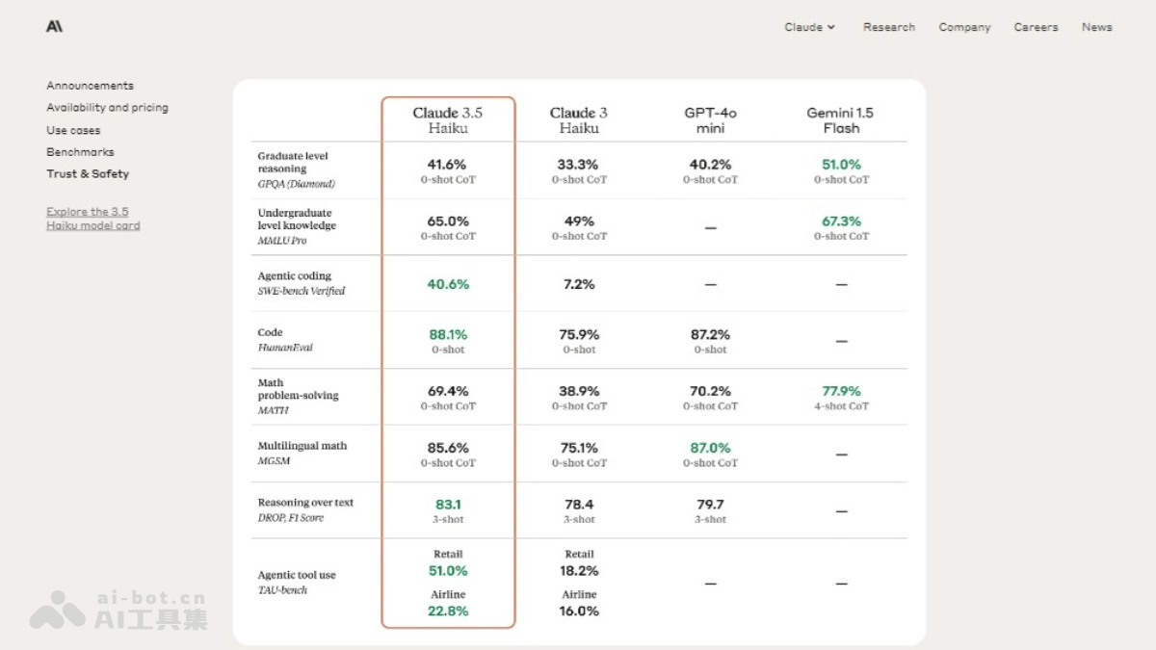This screenshot has height=650, width=1156.
Task: Click the Agentic coding SWE-bench Verified row label
Action: (x=301, y=283)
